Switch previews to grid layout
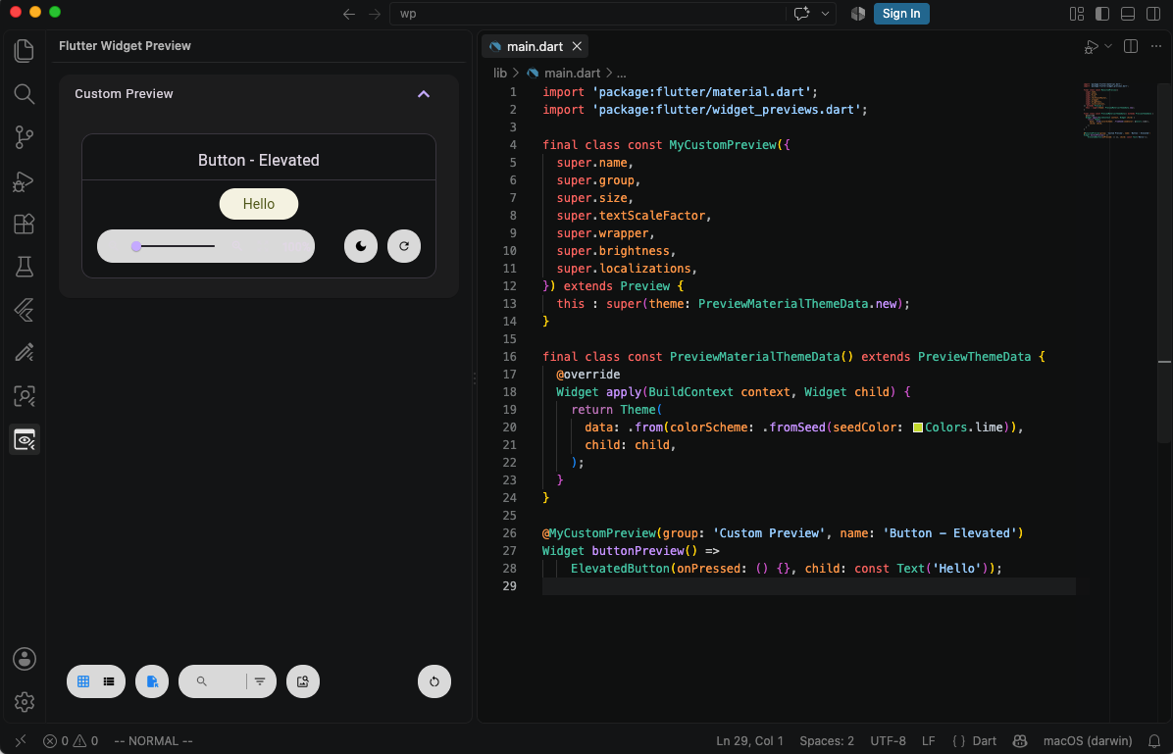Image resolution: width=1173 pixels, height=754 pixels. pyautogui.click(x=83, y=681)
